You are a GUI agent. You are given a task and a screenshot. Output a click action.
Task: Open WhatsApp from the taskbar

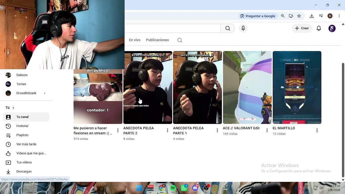point(184,188)
